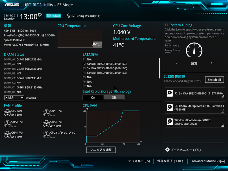Click the 41°C motherboard temperature value

(119, 45)
